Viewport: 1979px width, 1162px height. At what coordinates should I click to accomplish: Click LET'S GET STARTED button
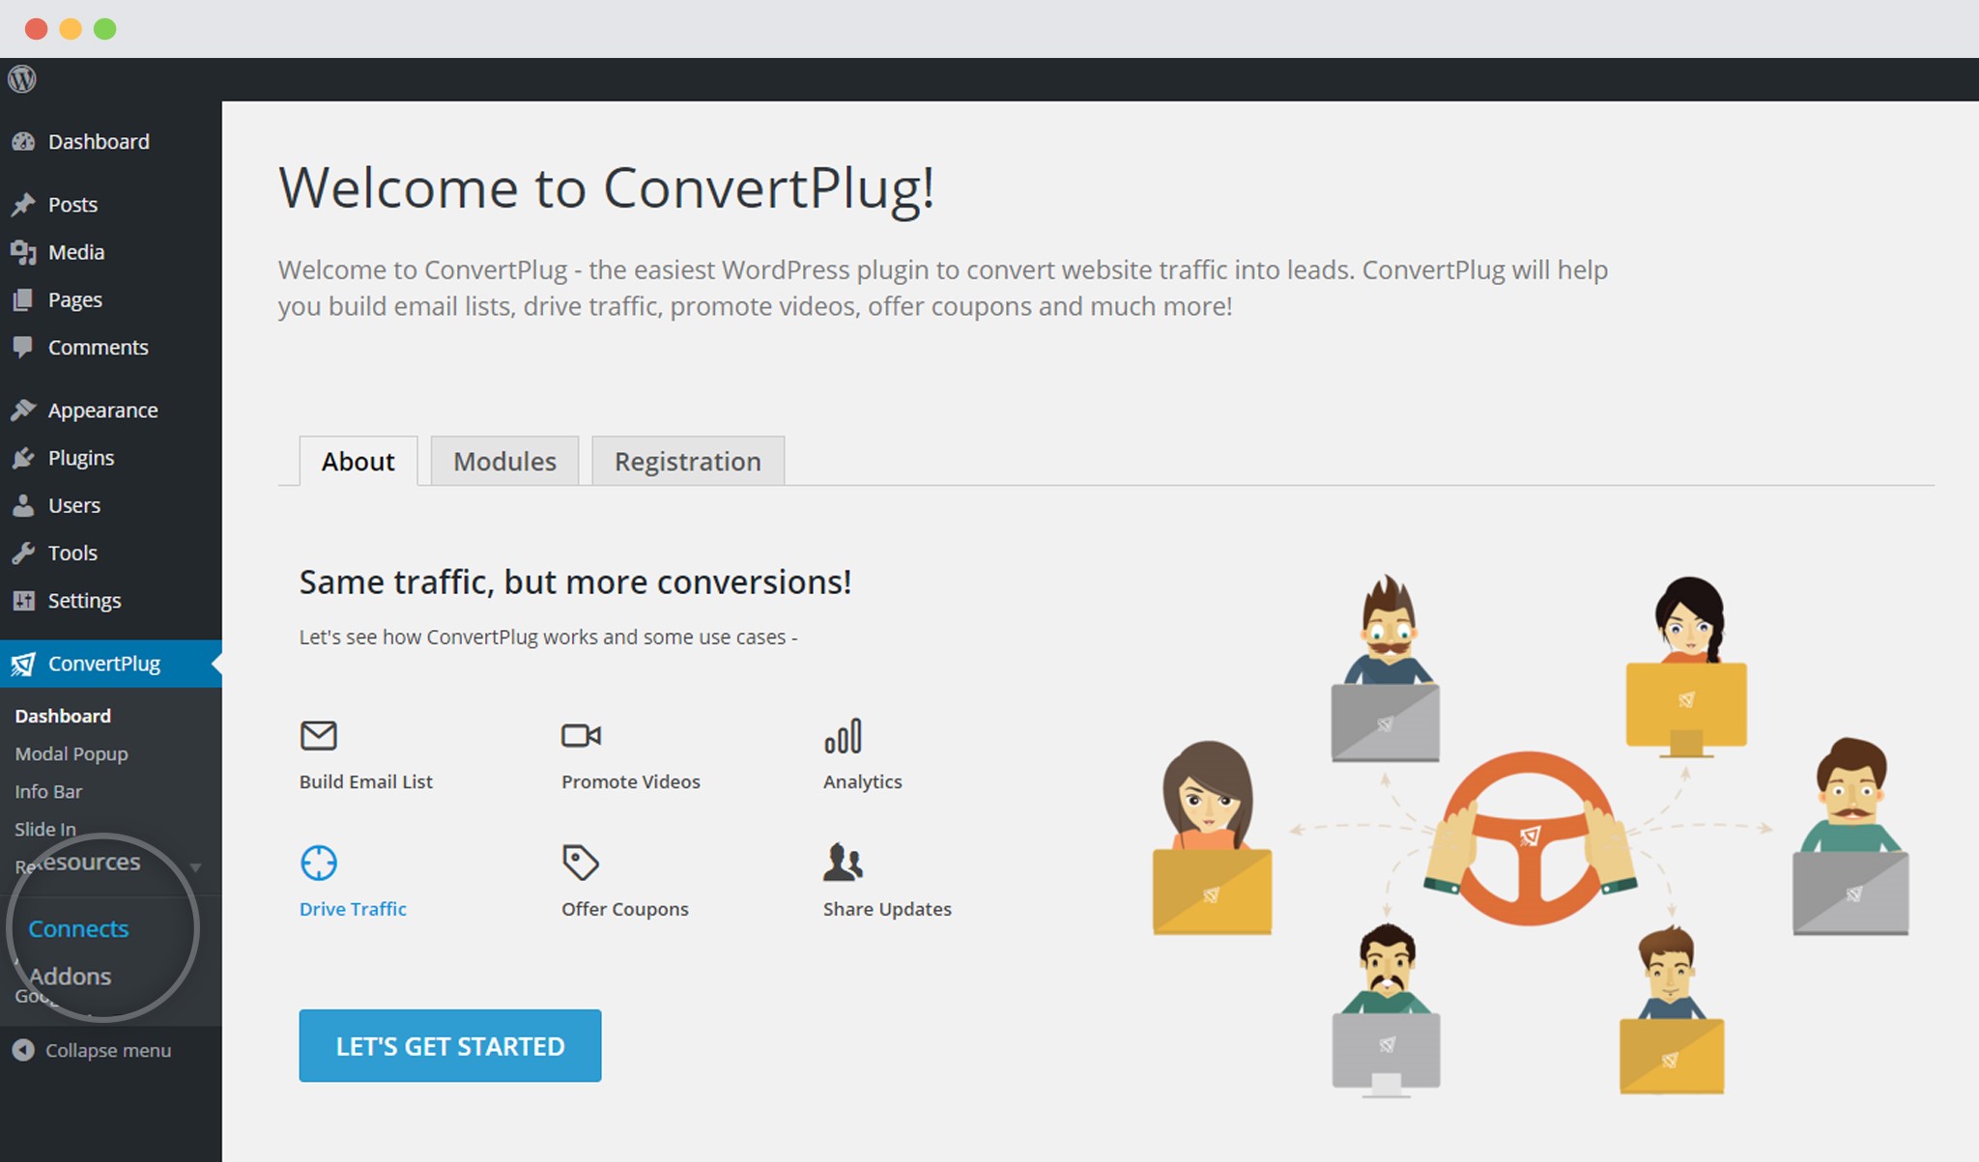click(x=449, y=1046)
